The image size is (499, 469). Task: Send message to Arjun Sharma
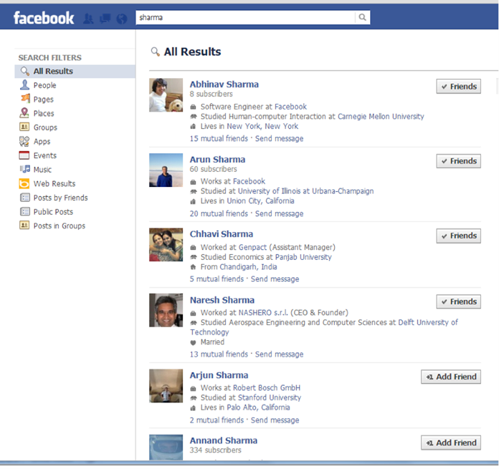tap(275, 421)
